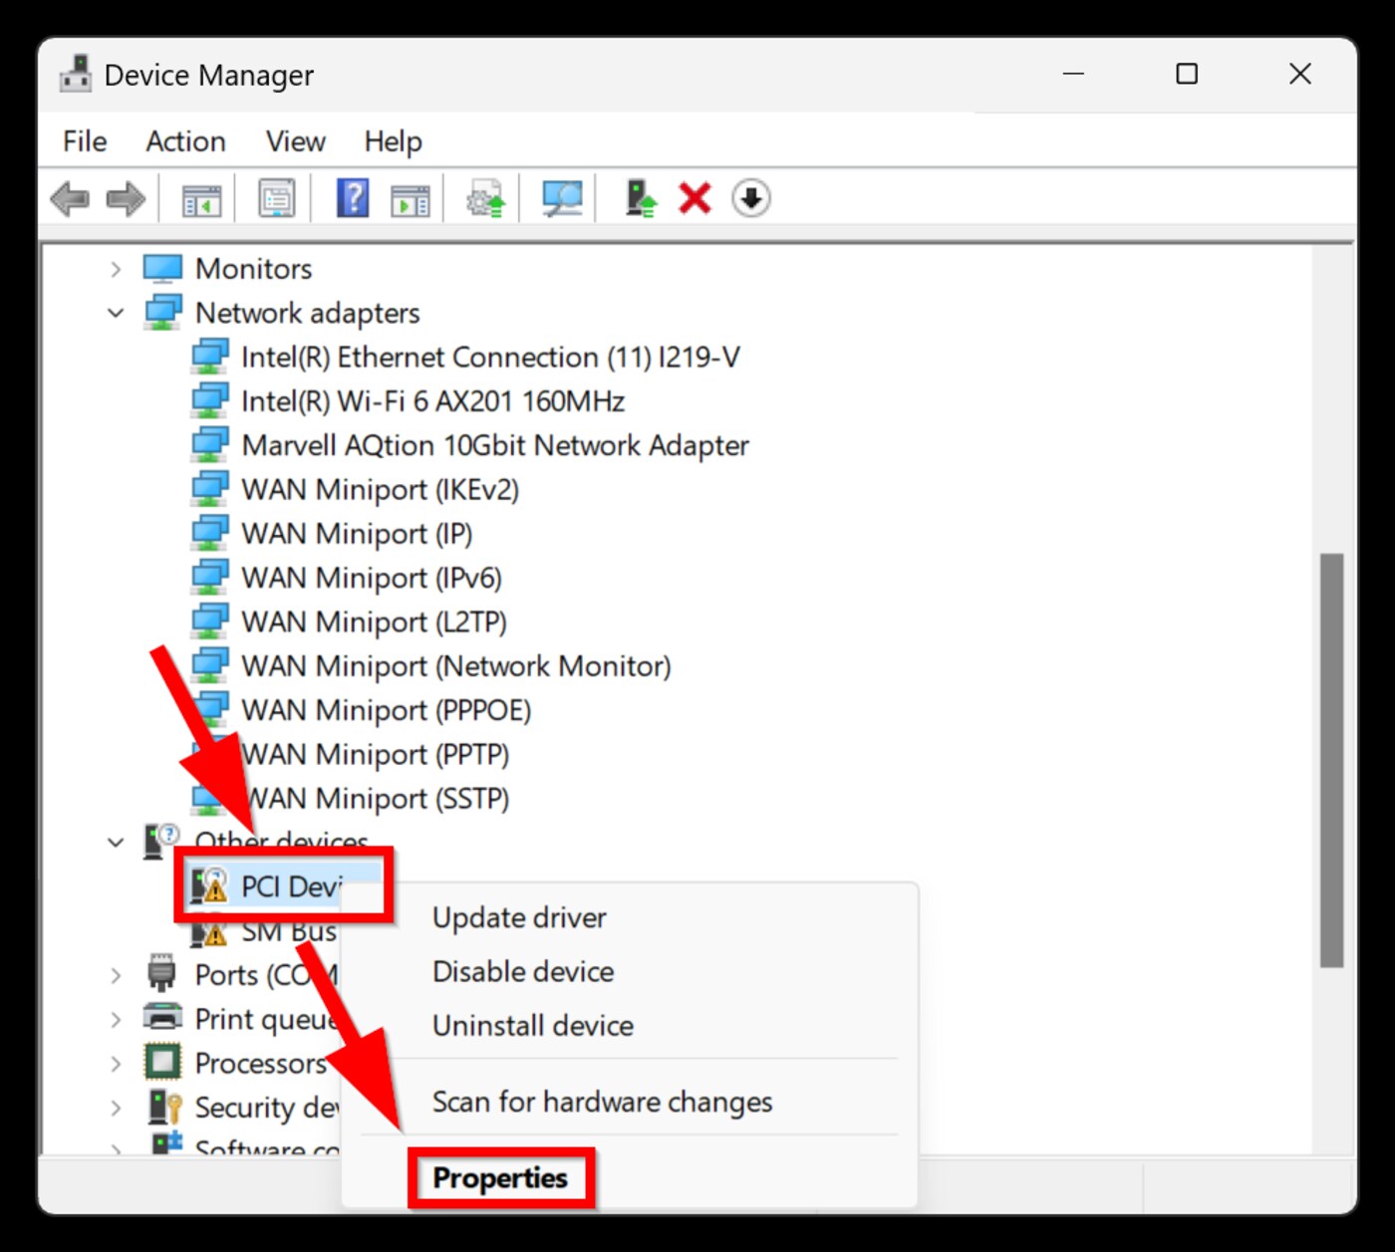Collapse the Network adapters category
Screen dimensions: 1395x1252
(114, 312)
